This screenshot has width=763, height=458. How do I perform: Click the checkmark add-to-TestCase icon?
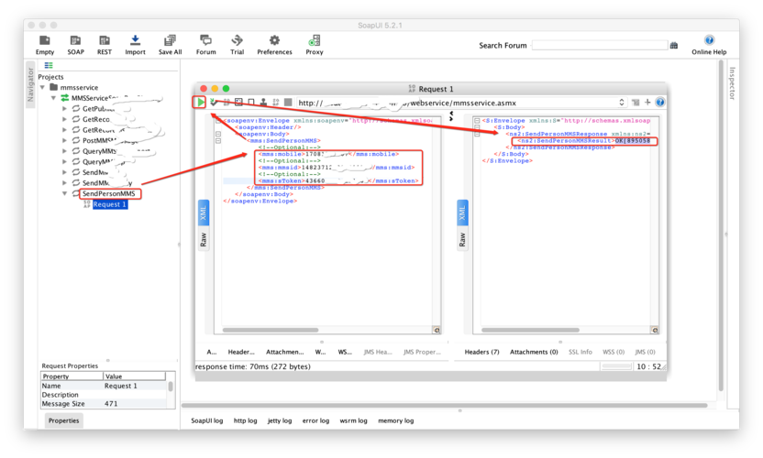click(214, 102)
